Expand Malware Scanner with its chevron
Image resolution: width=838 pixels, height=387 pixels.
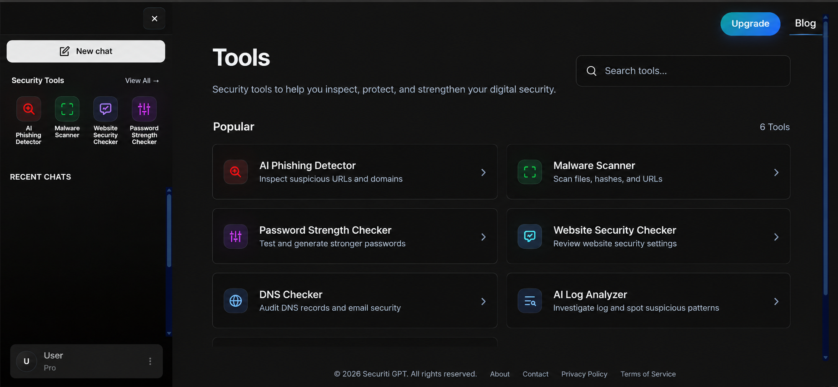(x=776, y=172)
